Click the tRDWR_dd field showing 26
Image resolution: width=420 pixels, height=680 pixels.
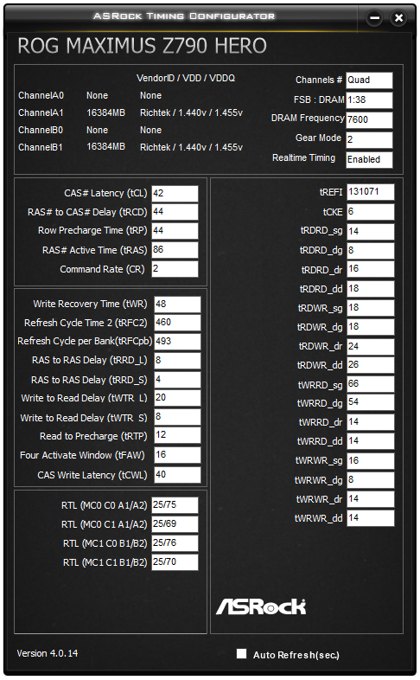click(371, 365)
